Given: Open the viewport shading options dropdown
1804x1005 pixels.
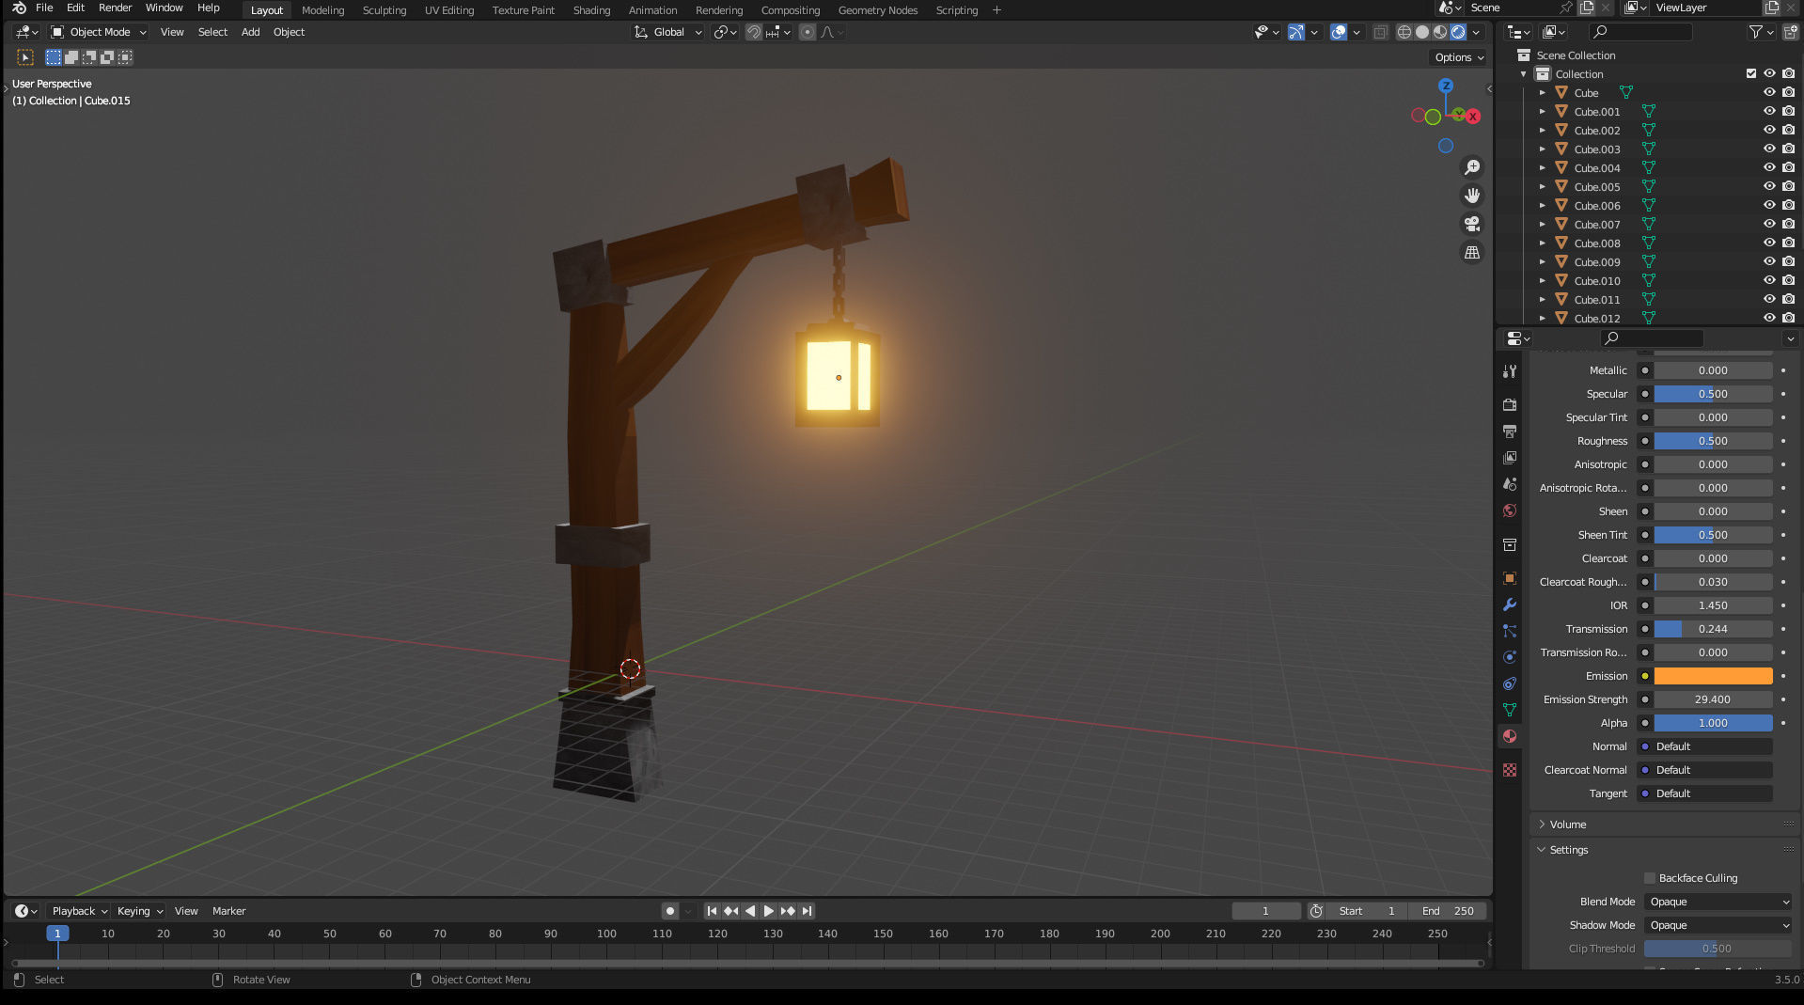Looking at the screenshot, I should tap(1477, 32).
